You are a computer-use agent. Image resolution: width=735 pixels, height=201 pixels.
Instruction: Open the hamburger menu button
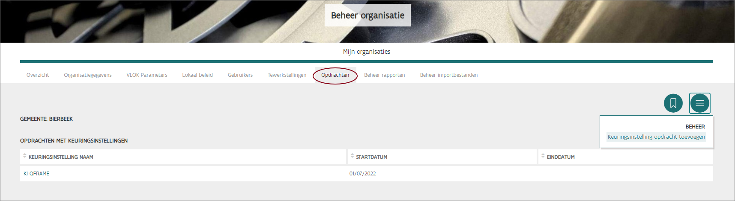699,103
